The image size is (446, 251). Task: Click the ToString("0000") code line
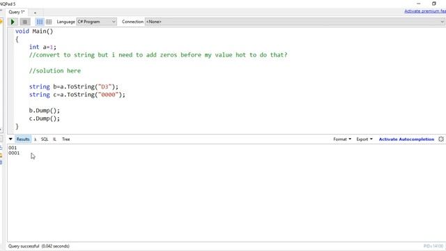coord(77,95)
